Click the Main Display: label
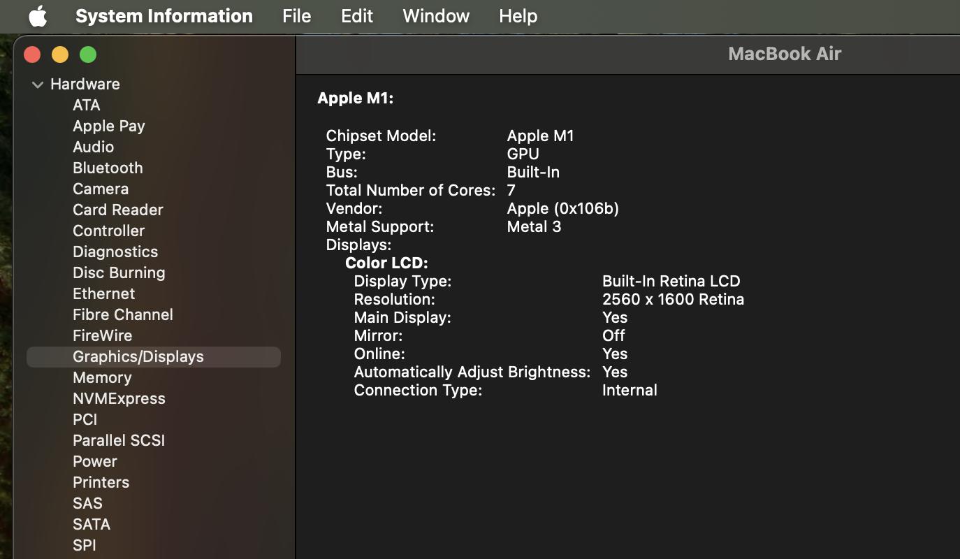Screen dimensions: 960x559 (x=402, y=317)
